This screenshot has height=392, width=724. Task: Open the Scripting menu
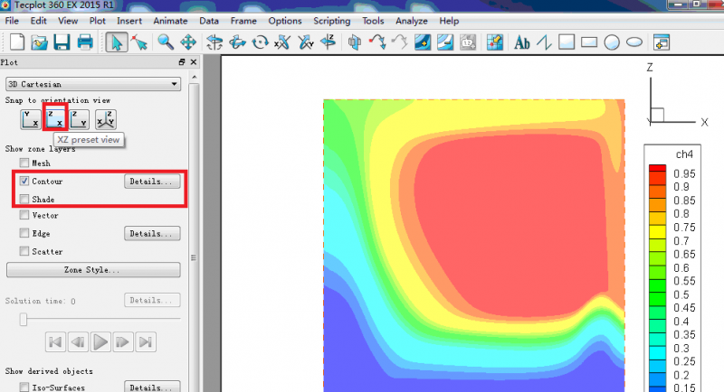331,21
